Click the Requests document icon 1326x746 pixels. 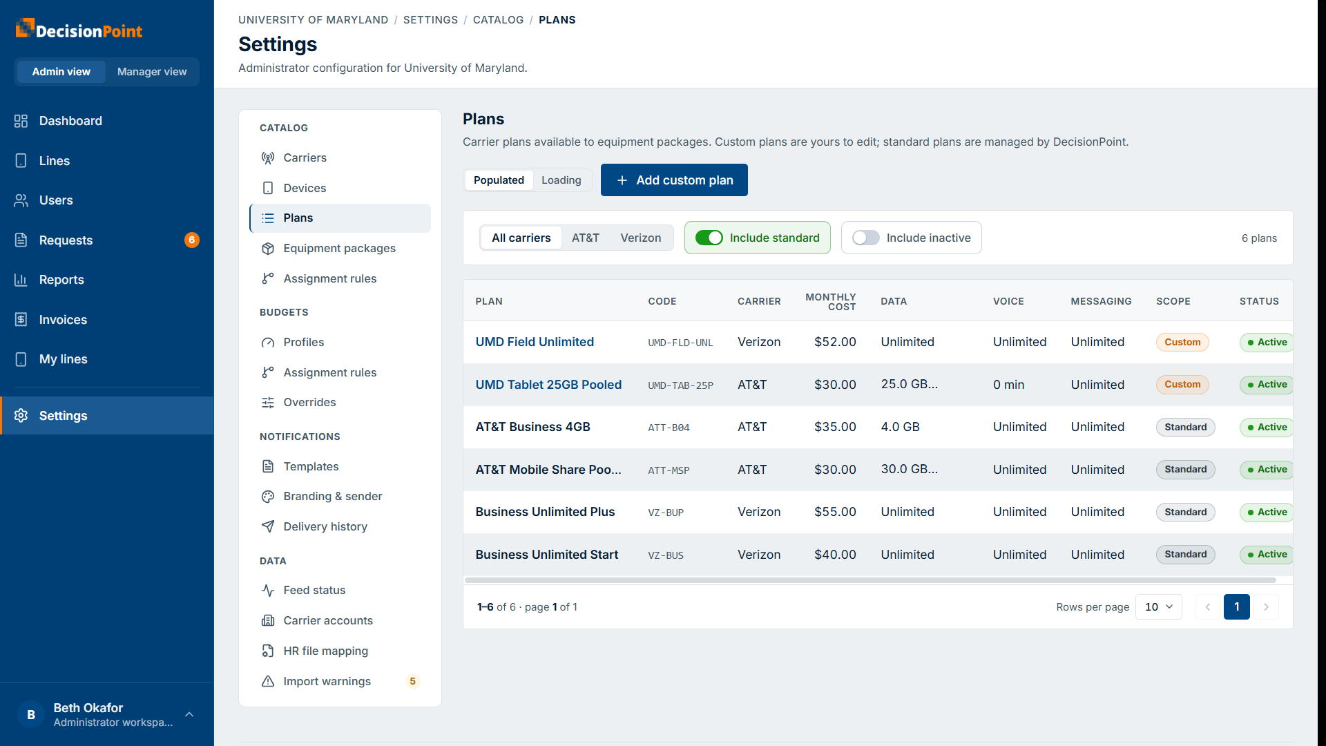(21, 240)
